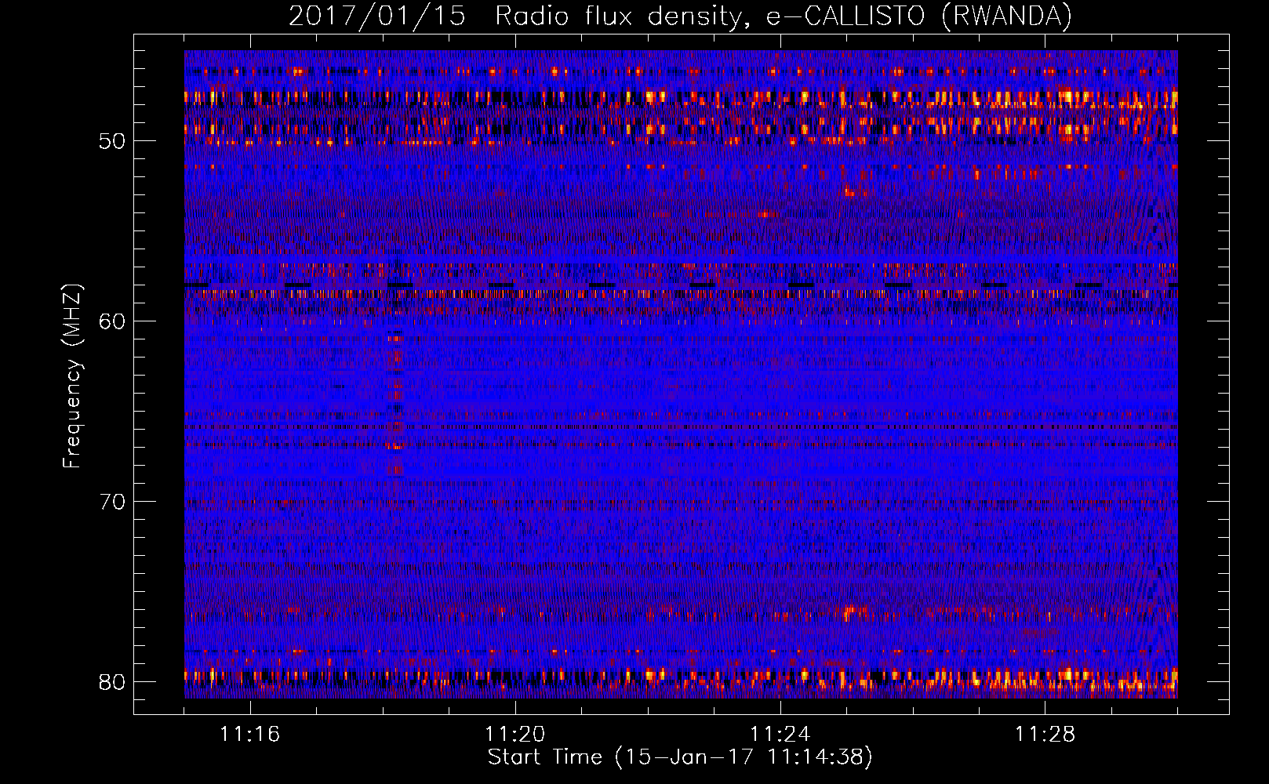Click the '11:24' time axis label

point(780,735)
